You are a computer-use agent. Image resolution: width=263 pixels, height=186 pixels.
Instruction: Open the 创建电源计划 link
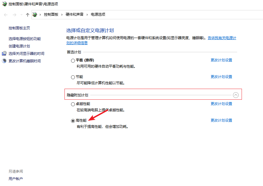click(19, 46)
